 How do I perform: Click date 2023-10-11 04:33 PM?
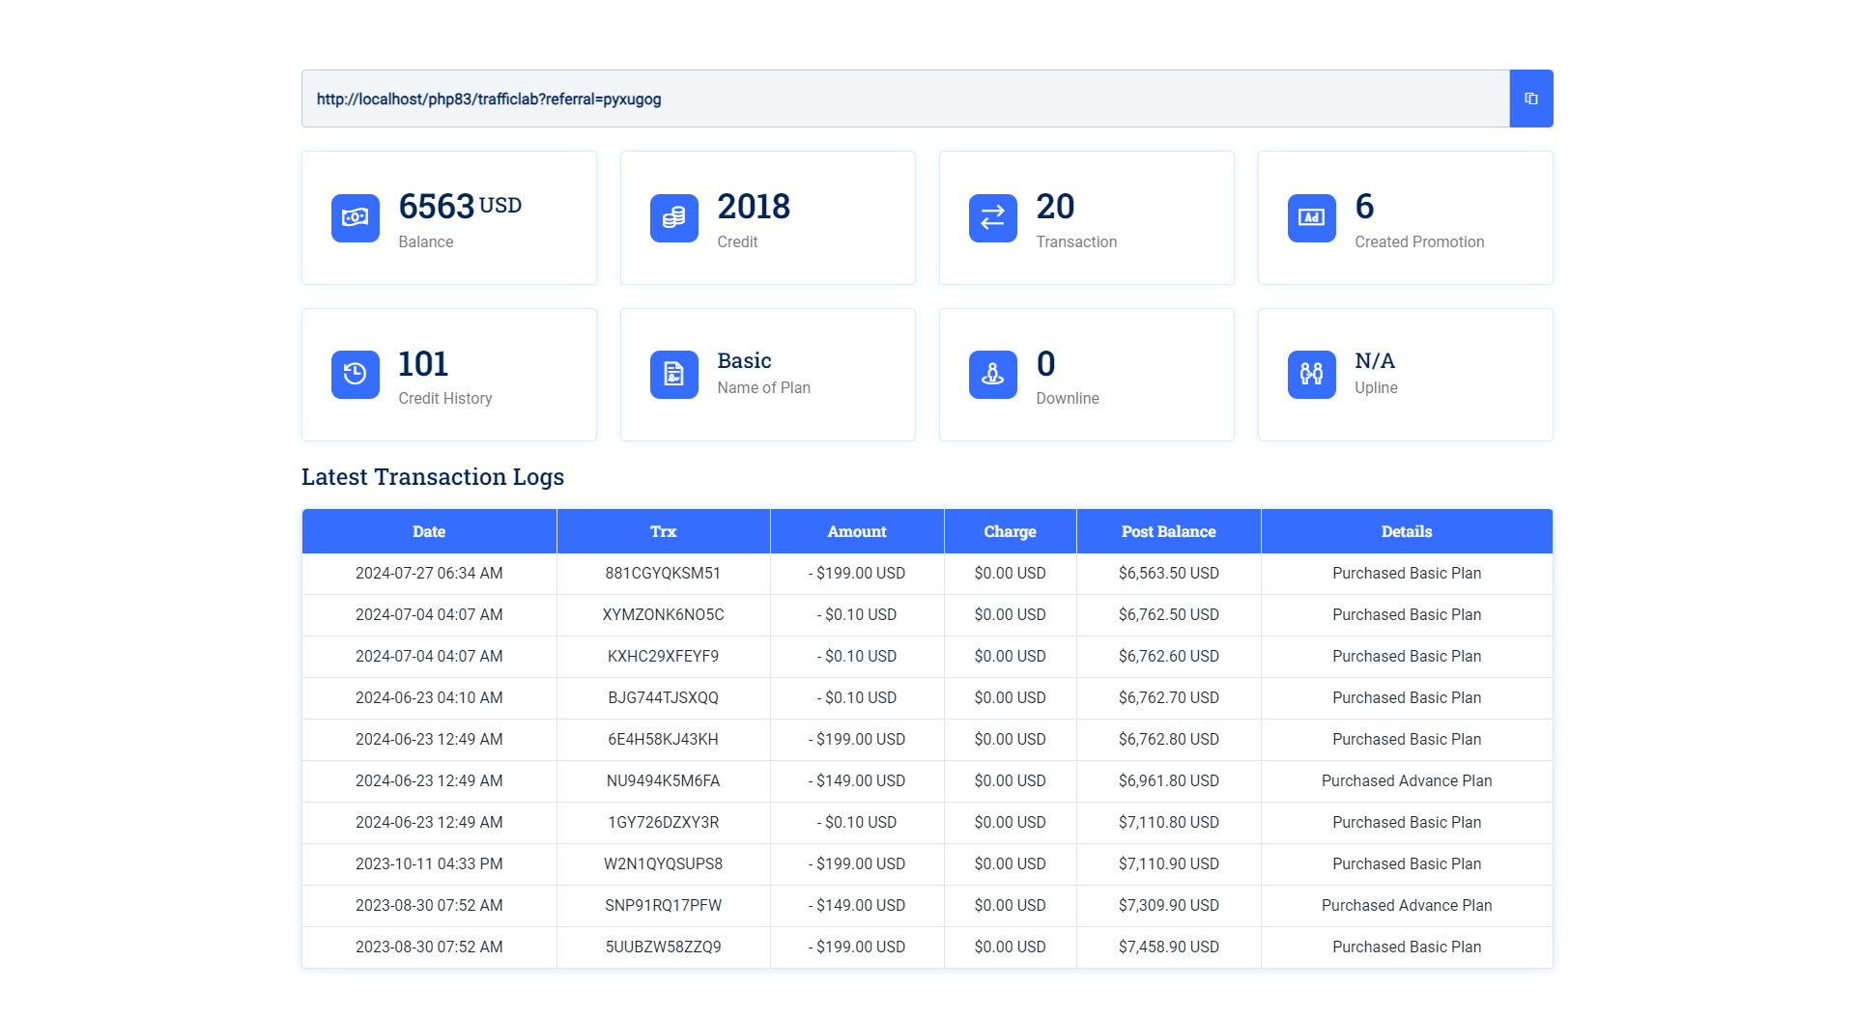429,864
